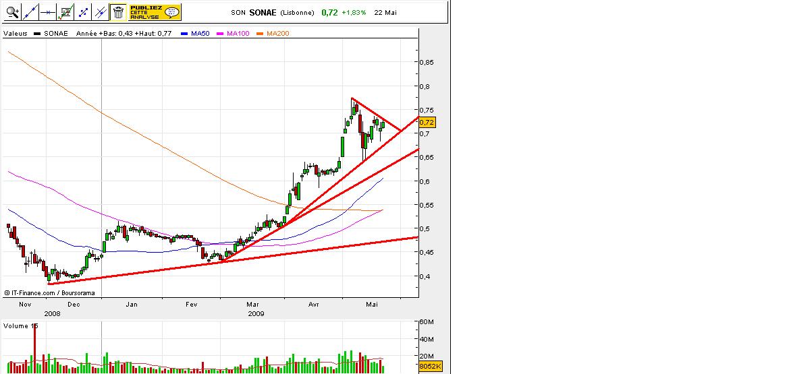Viewport: 789px width, 374px height.
Task: Click the 2008 year label
Action: point(53,313)
